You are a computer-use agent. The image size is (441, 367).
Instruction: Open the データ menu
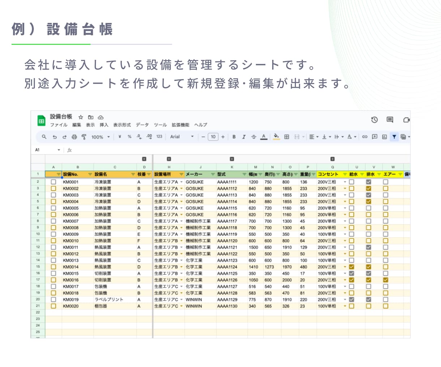[142, 125]
